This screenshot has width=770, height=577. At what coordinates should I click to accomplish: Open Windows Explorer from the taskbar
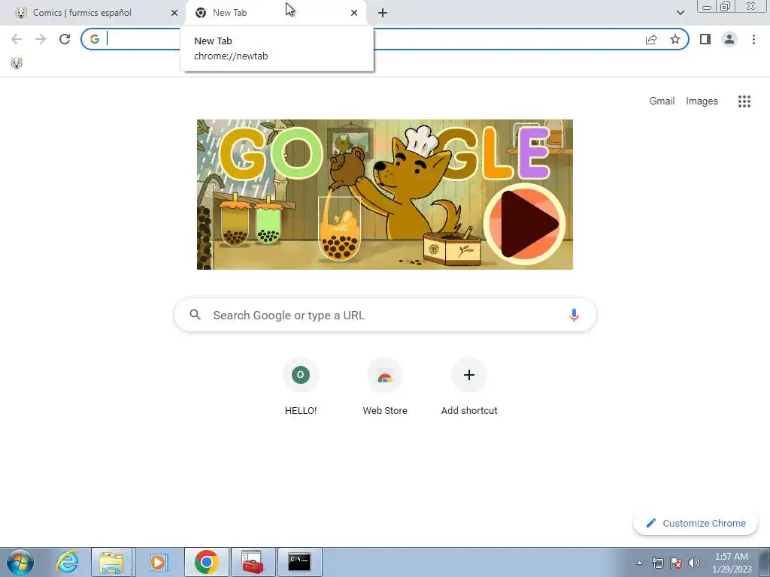[111, 562]
